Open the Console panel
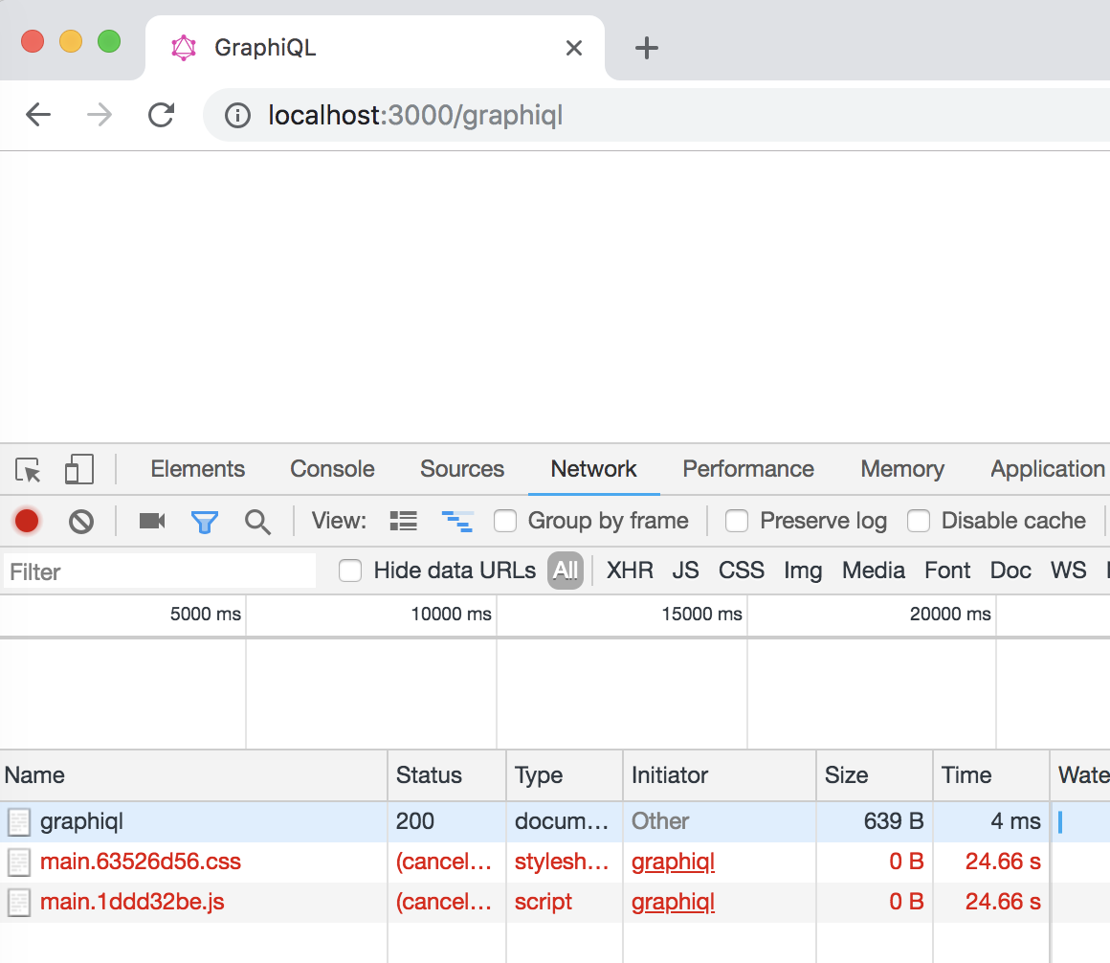Viewport: 1110px width, 963px height. tap(332, 469)
